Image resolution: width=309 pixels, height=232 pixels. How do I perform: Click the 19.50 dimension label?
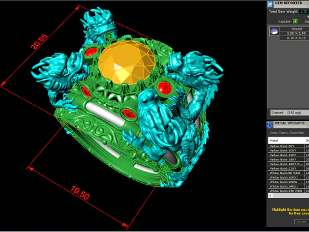click(80, 193)
